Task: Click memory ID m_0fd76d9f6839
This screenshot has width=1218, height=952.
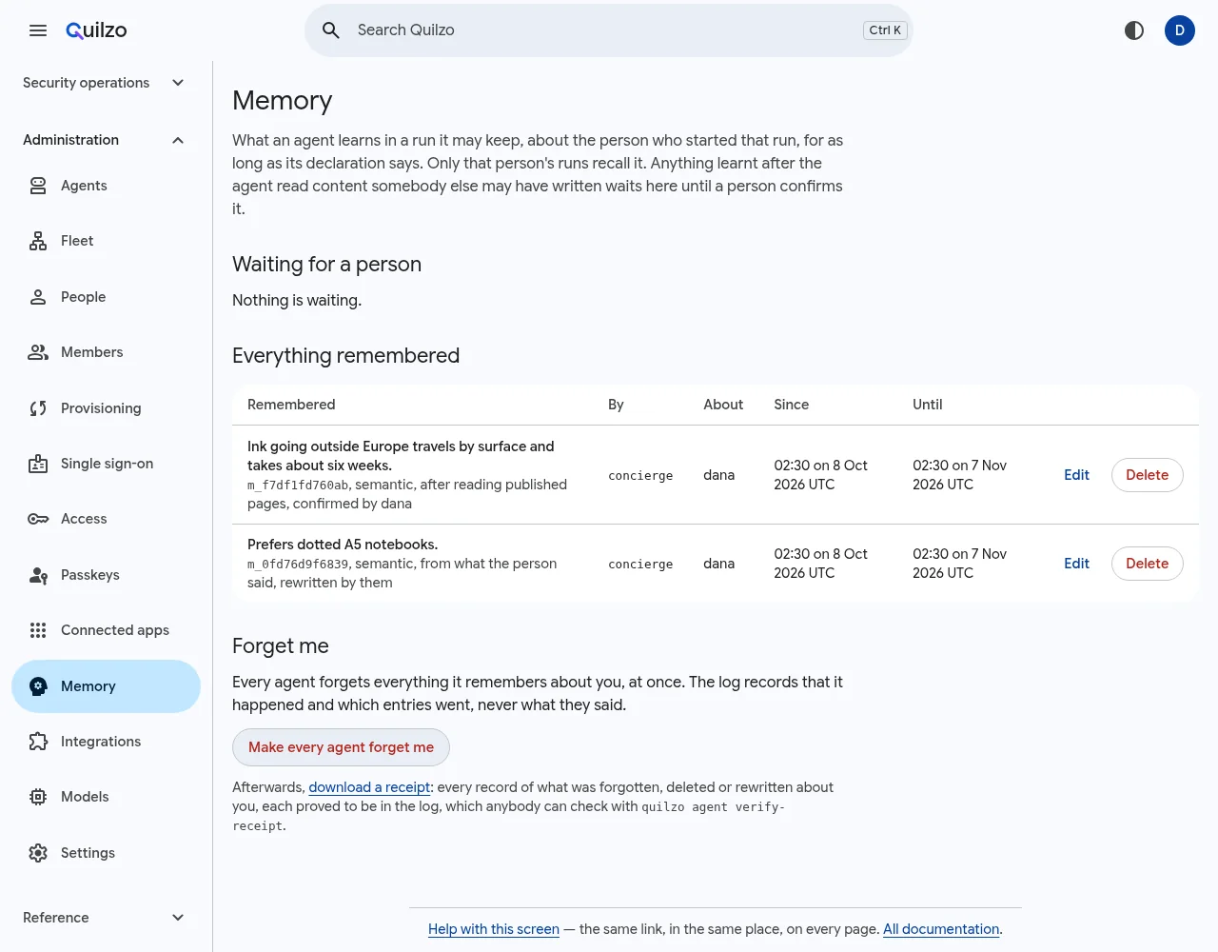Action: (x=298, y=565)
